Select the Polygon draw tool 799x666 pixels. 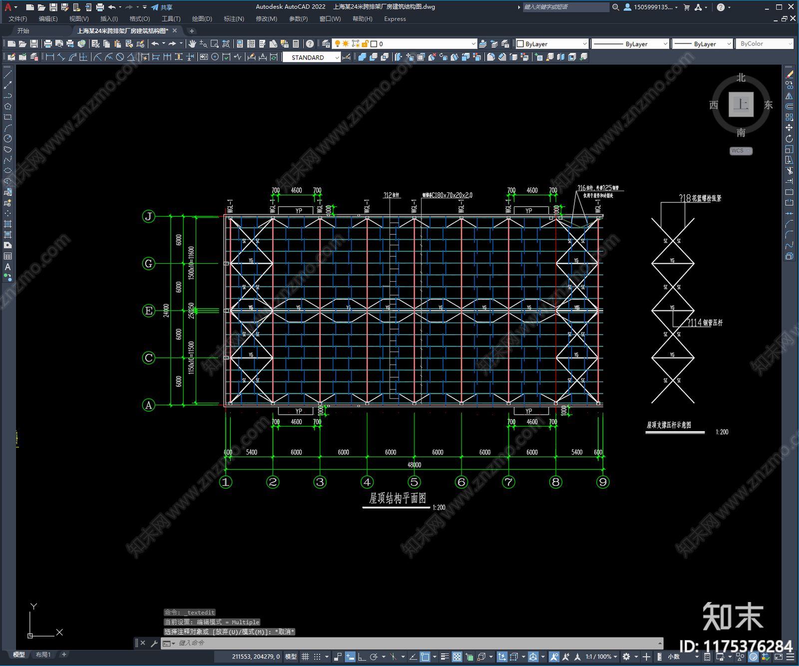tap(7, 106)
